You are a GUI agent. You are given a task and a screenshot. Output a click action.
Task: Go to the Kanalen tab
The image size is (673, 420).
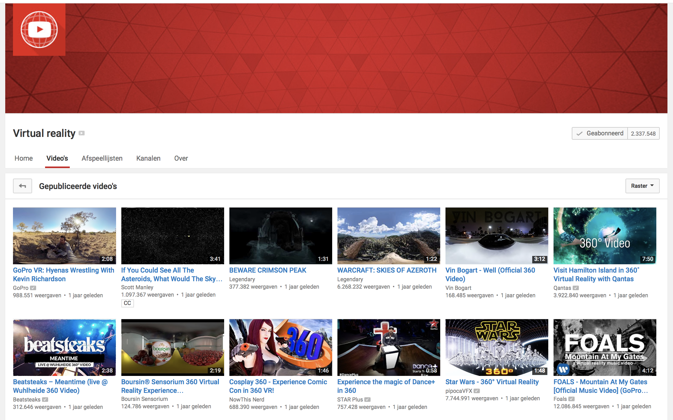coord(148,158)
